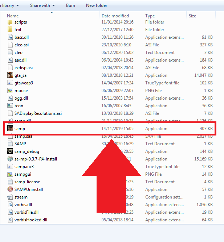Click the date 27/12/2017 12:40
The width and height of the screenshot is (224, 242).
point(117,29)
